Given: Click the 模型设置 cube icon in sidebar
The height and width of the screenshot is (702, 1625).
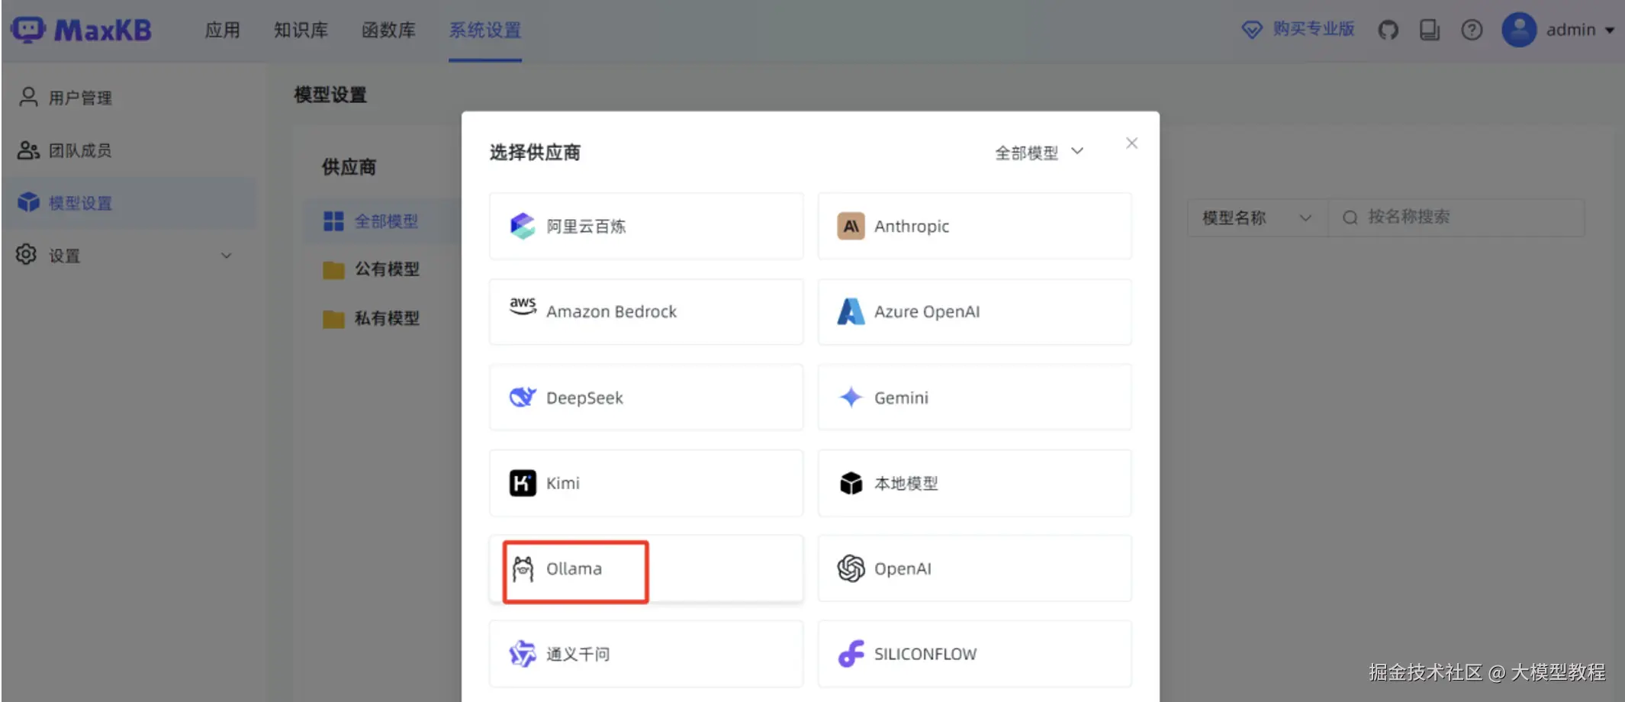Looking at the screenshot, I should [x=28, y=202].
